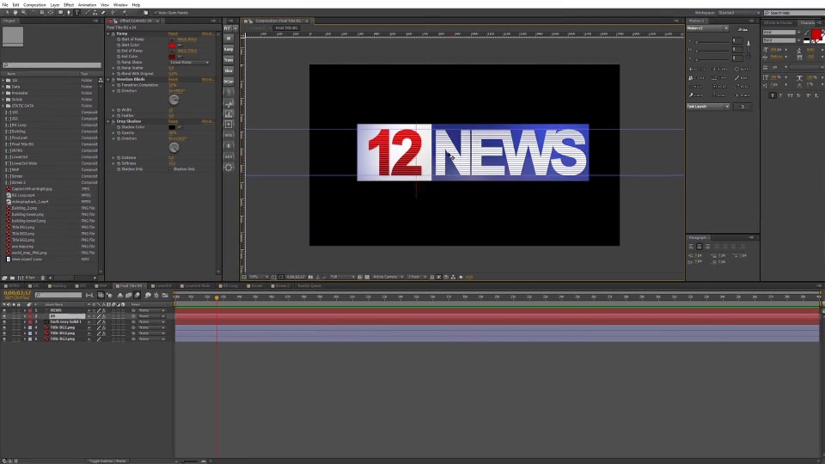Click About link for Drop Shadow effect
This screenshot has height=464, width=825.
tap(208, 121)
